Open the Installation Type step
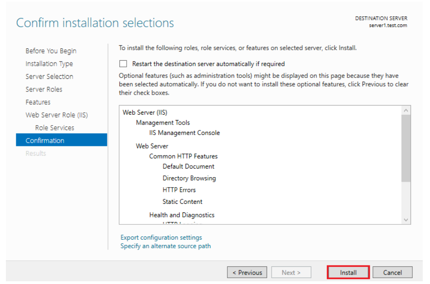Screen dimensions: 430x284 pyautogui.click(x=49, y=64)
